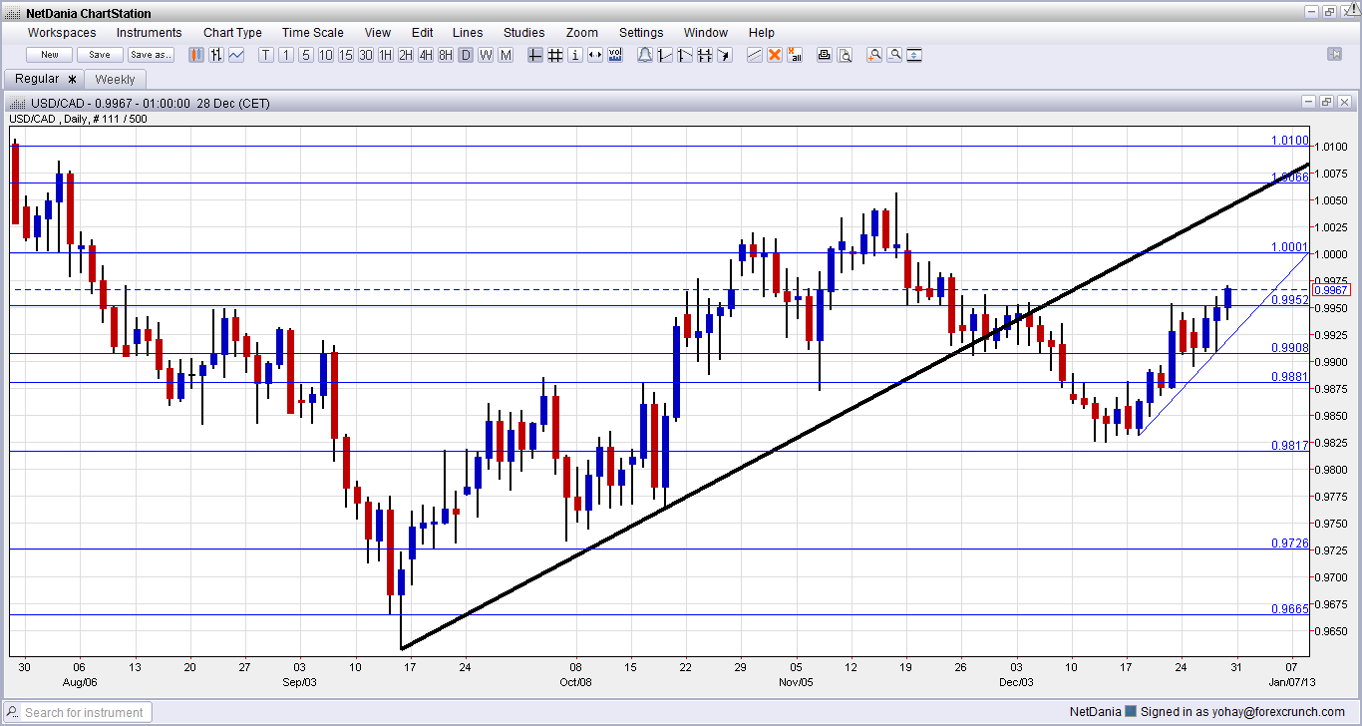The width and height of the screenshot is (1362, 726).
Task: Click the zoom out magnifier icon
Action: coord(894,55)
